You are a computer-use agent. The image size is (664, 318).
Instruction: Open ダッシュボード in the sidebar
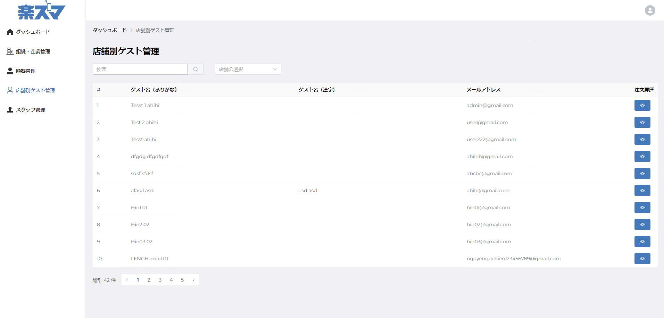click(x=33, y=32)
